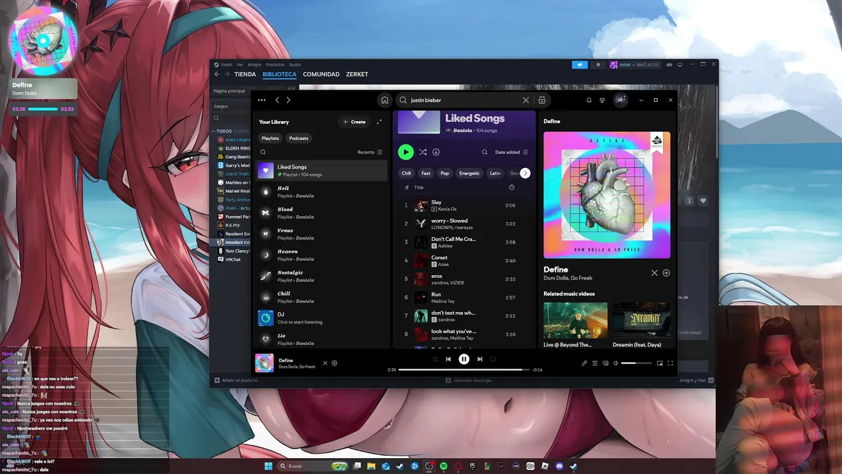Open the Chill playlist in library
Image resolution: width=842 pixels, height=474 pixels.
click(x=322, y=297)
